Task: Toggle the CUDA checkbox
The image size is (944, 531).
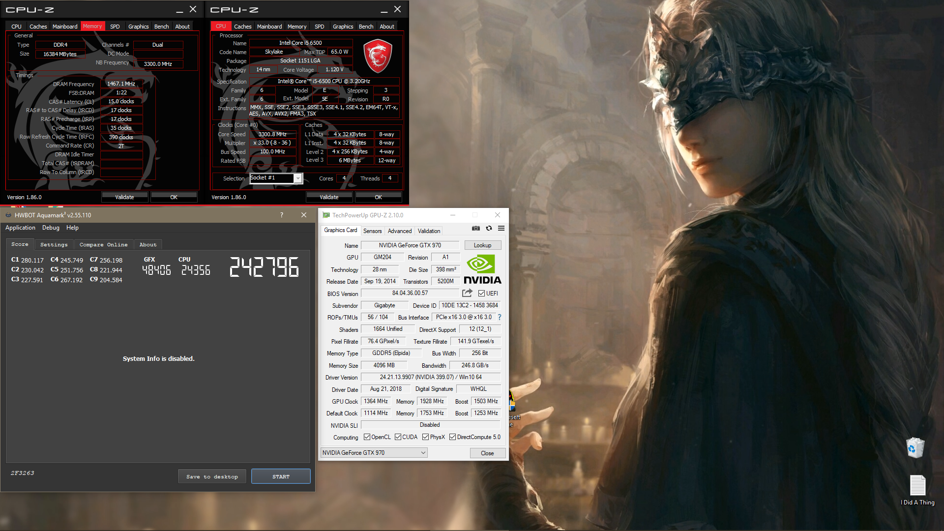Action: tap(398, 437)
